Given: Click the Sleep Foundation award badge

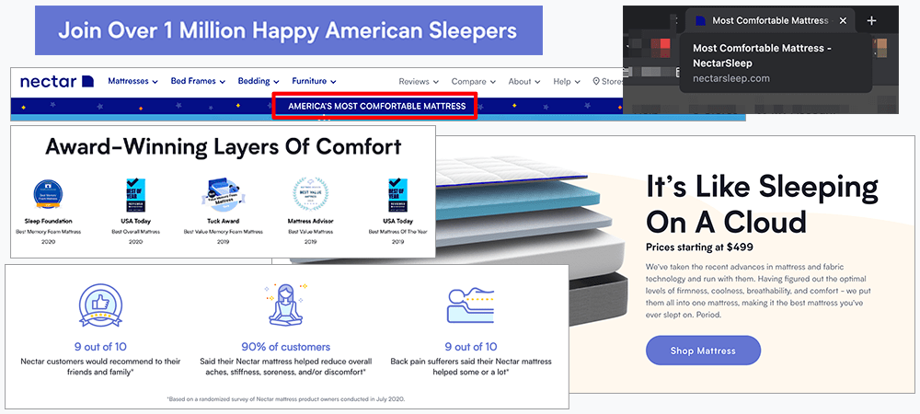Looking at the screenshot, I should coord(48,193).
